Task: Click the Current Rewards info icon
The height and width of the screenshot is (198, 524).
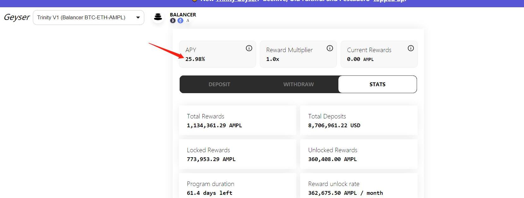Action: click(x=411, y=48)
